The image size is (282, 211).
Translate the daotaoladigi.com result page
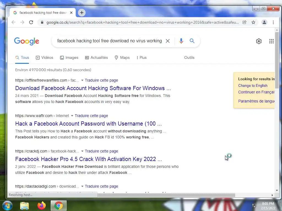(x=101, y=187)
